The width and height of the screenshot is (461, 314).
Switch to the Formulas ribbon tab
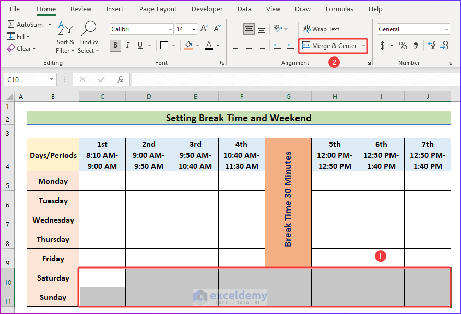click(339, 9)
